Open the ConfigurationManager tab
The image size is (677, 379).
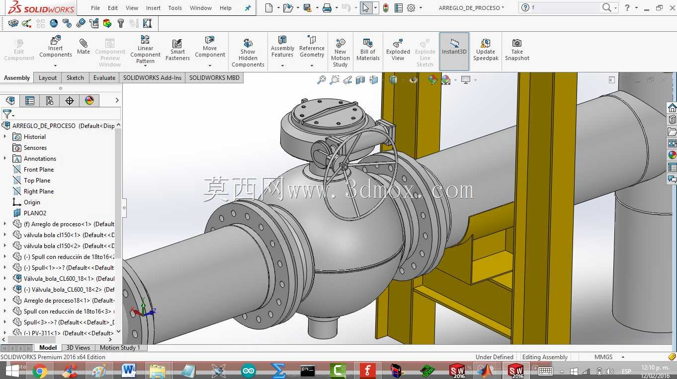point(50,101)
